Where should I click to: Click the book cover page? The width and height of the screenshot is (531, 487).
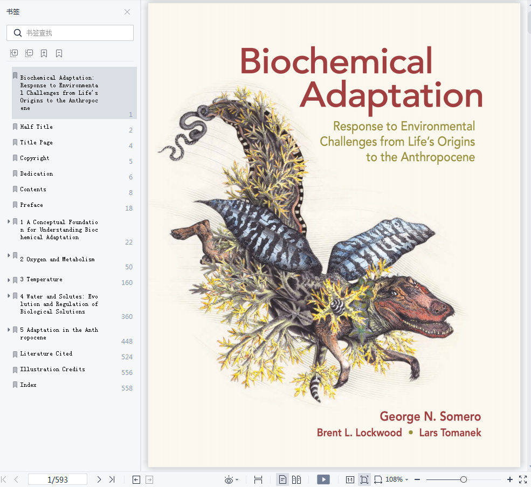click(334, 235)
